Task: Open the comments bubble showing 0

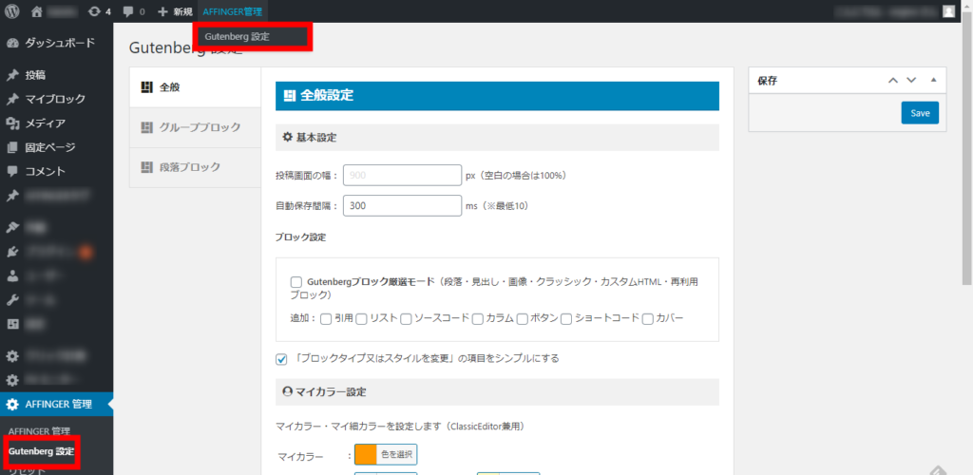Action: click(134, 11)
